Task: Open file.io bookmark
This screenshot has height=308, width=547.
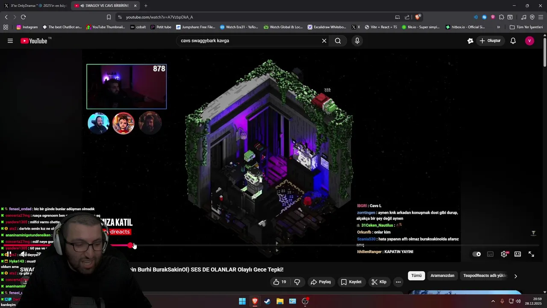Action: (x=421, y=27)
